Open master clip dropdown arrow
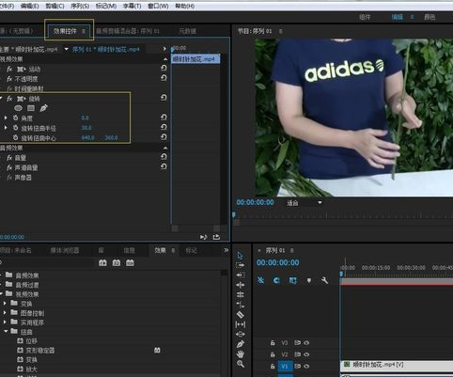This screenshot has height=377, width=453. pyautogui.click(x=67, y=49)
